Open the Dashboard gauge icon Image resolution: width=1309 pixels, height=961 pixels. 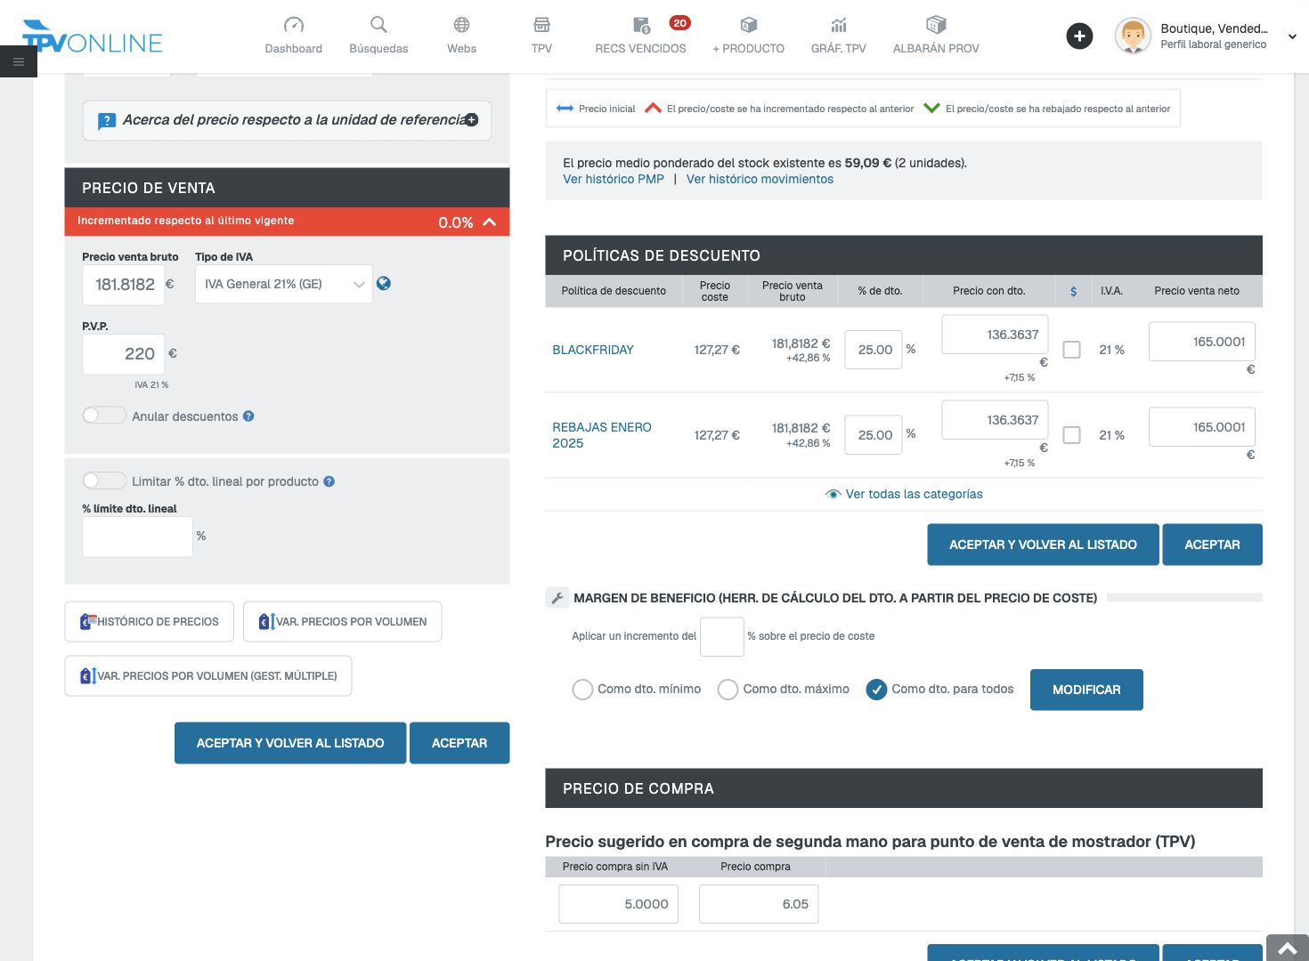[x=293, y=25]
